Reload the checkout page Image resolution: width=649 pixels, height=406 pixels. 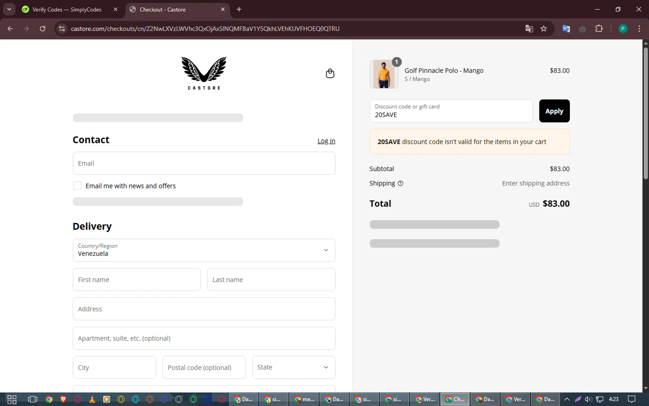pos(42,29)
